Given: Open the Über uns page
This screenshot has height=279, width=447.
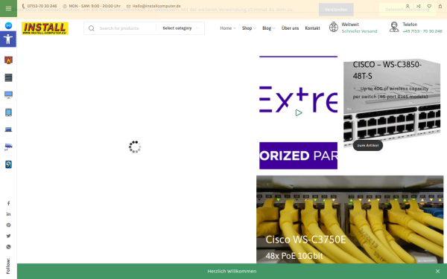Looking at the screenshot, I should tap(290, 28).
